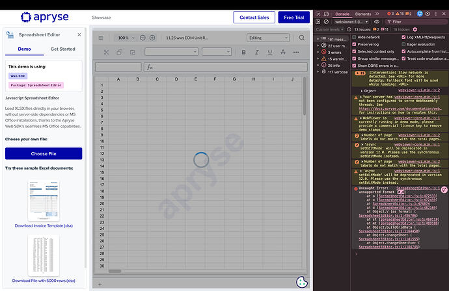
Task: Toggle italic formatting
Action: point(257,52)
